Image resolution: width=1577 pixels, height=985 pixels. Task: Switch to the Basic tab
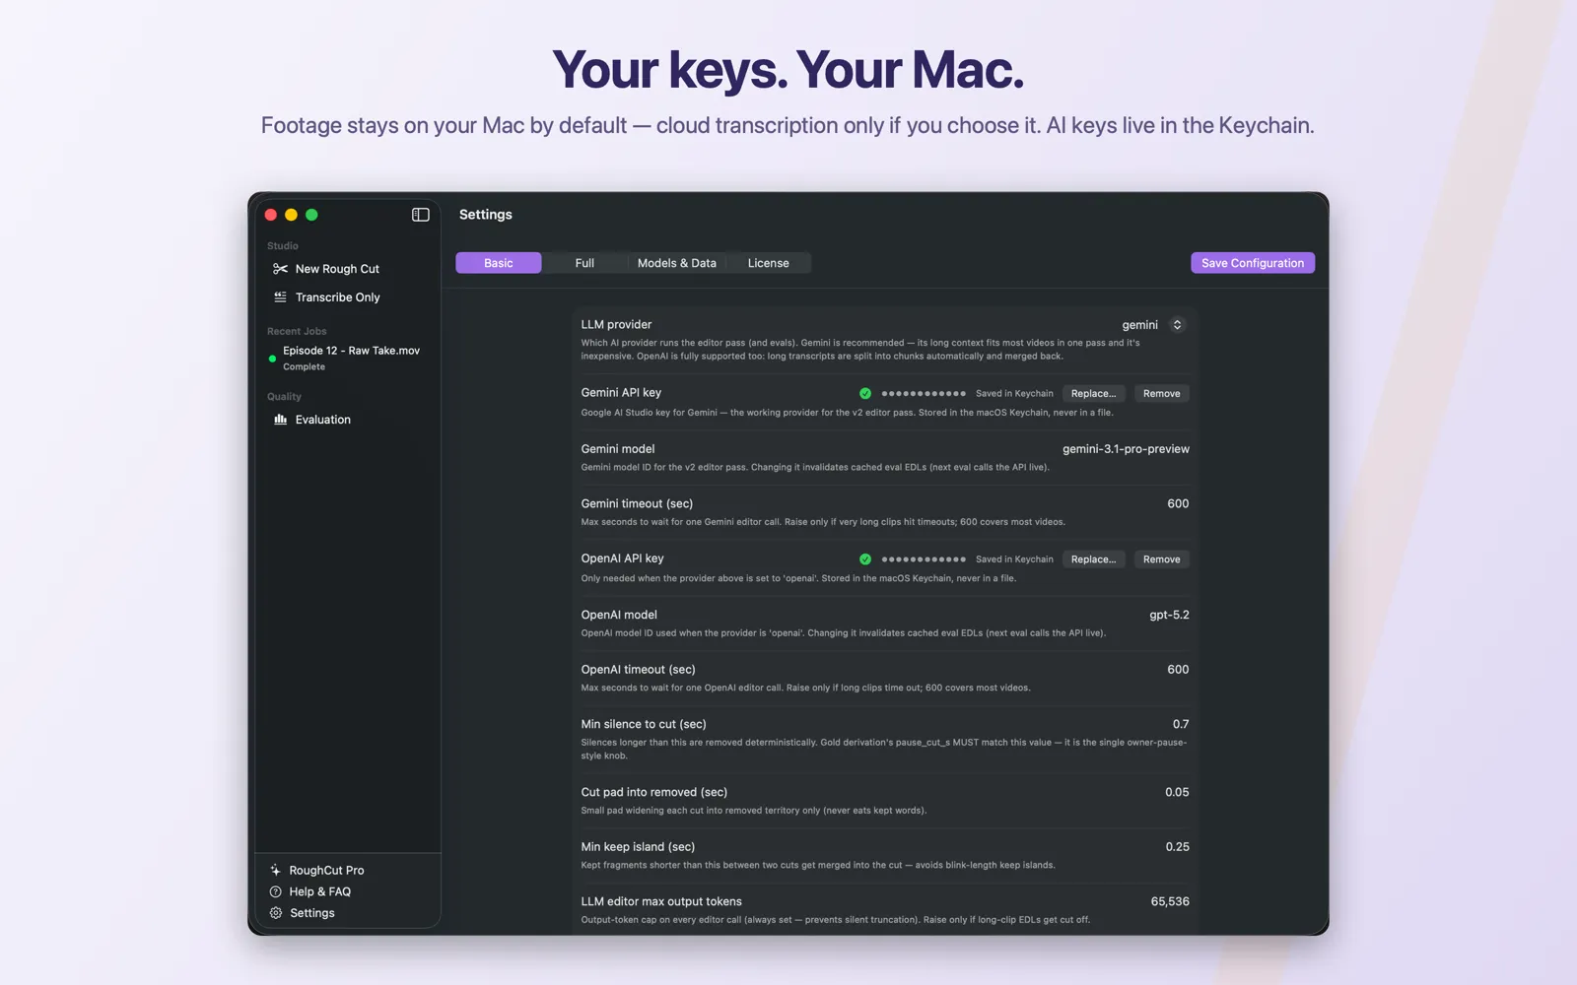pos(498,263)
